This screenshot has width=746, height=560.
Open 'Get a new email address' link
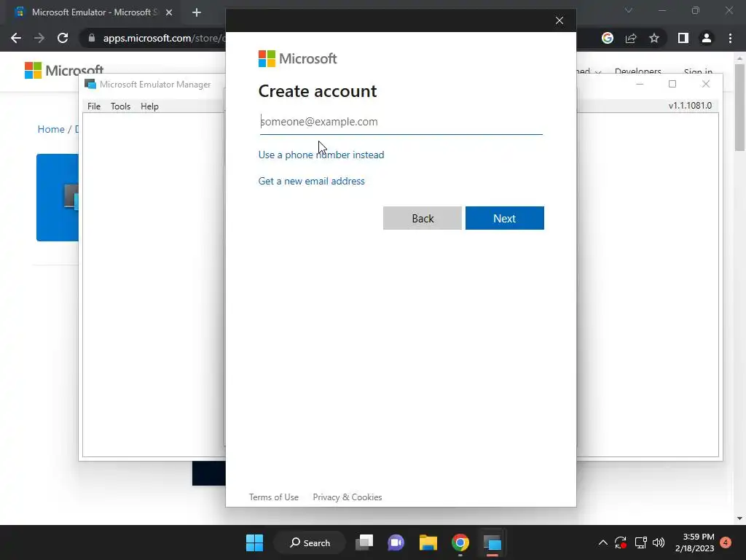(312, 181)
